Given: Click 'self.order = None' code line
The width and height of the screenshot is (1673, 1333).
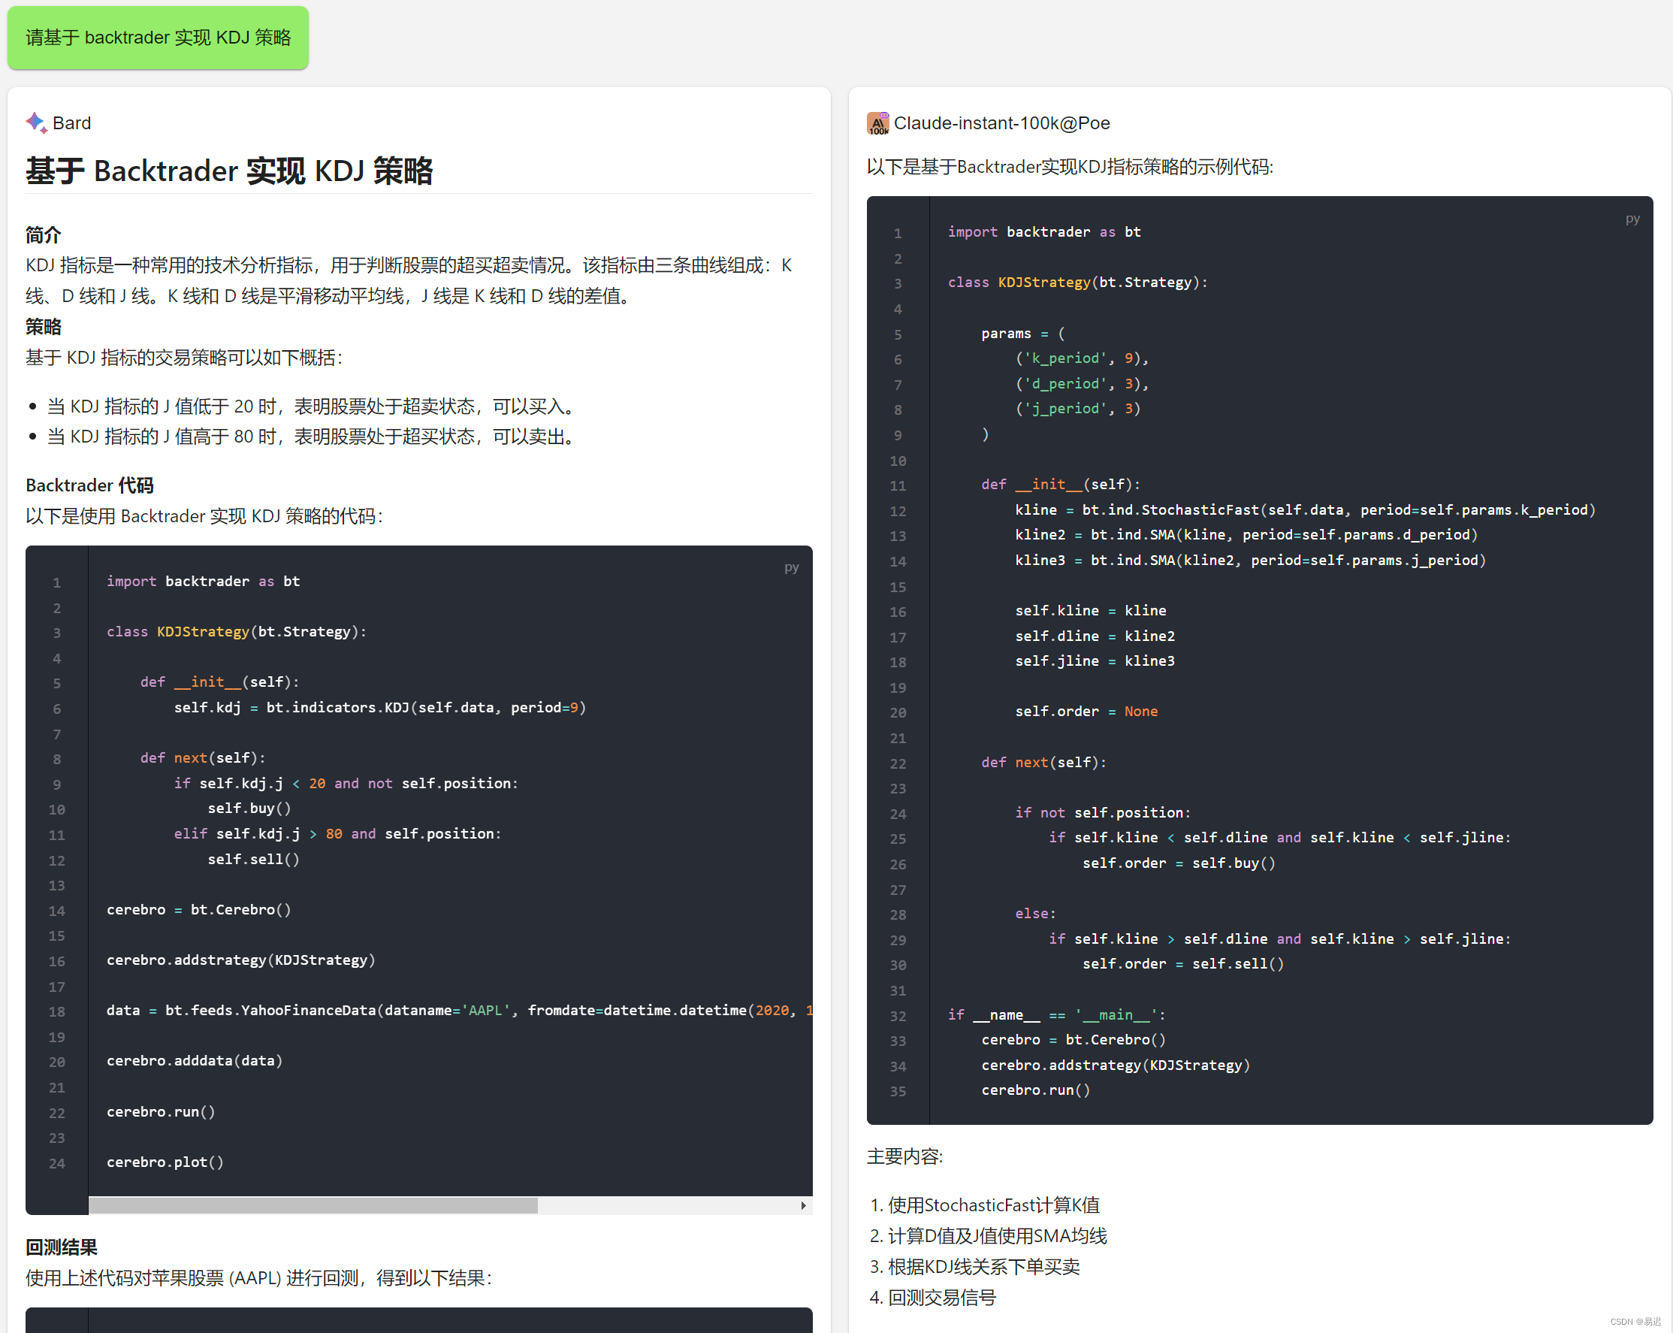Looking at the screenshot, I should [1086, 711].
